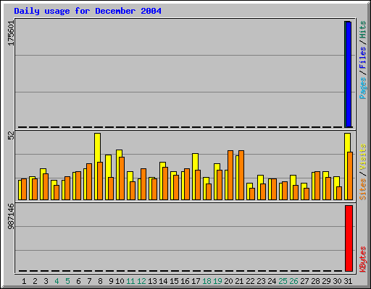Click the green weekend day label 4
371x289 pixels.
[x=57, y=281]
